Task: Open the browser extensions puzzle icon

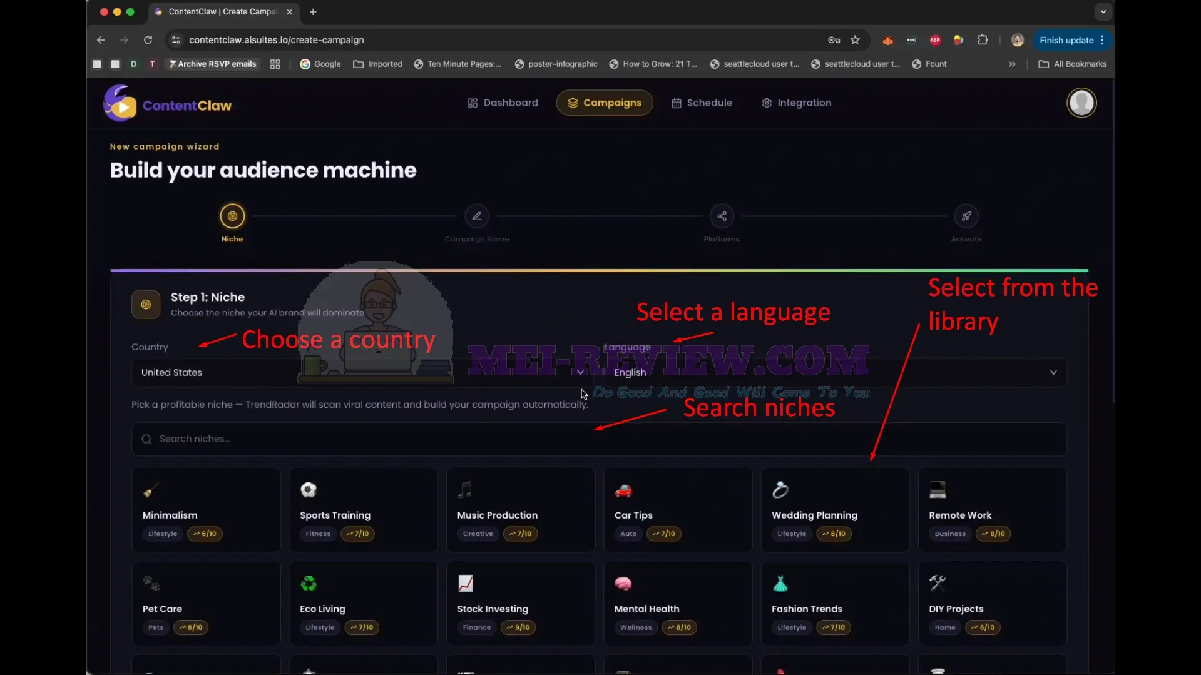Action: coord(983,40)
